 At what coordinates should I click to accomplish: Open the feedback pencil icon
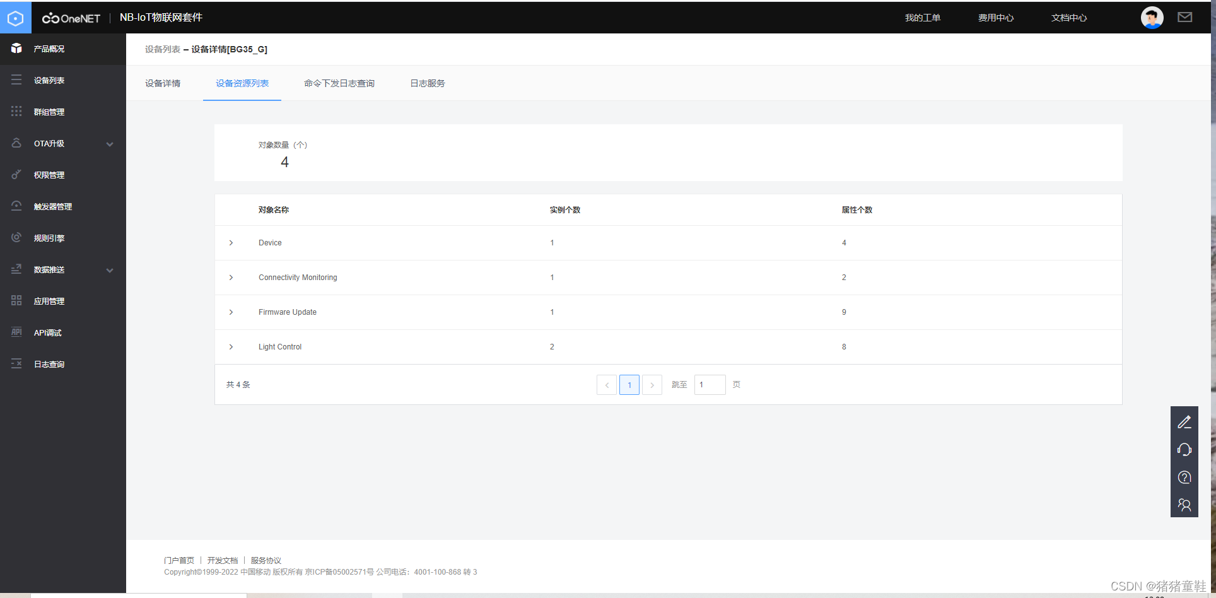tap(1184, 422)
